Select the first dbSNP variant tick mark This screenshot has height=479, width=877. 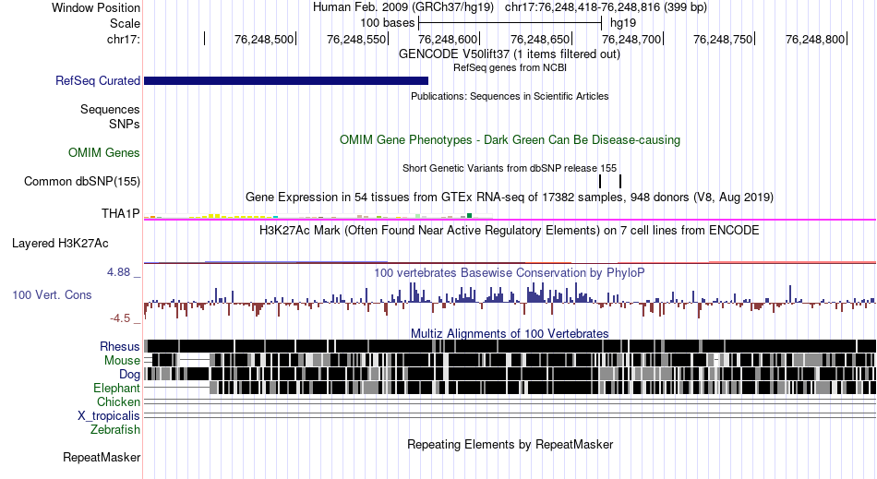(x=600, y=181)
